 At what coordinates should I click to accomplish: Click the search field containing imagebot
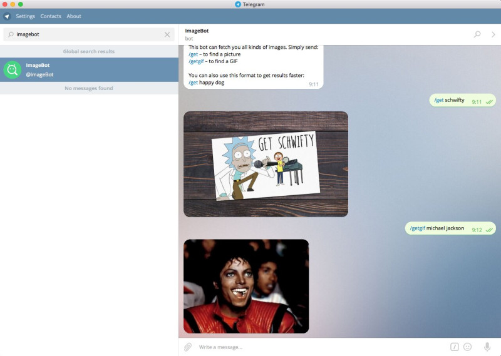pyautogui.click(x=89, y=34)
